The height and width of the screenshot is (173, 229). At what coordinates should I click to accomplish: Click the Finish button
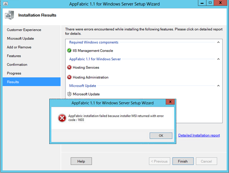[x=183, y=161]
